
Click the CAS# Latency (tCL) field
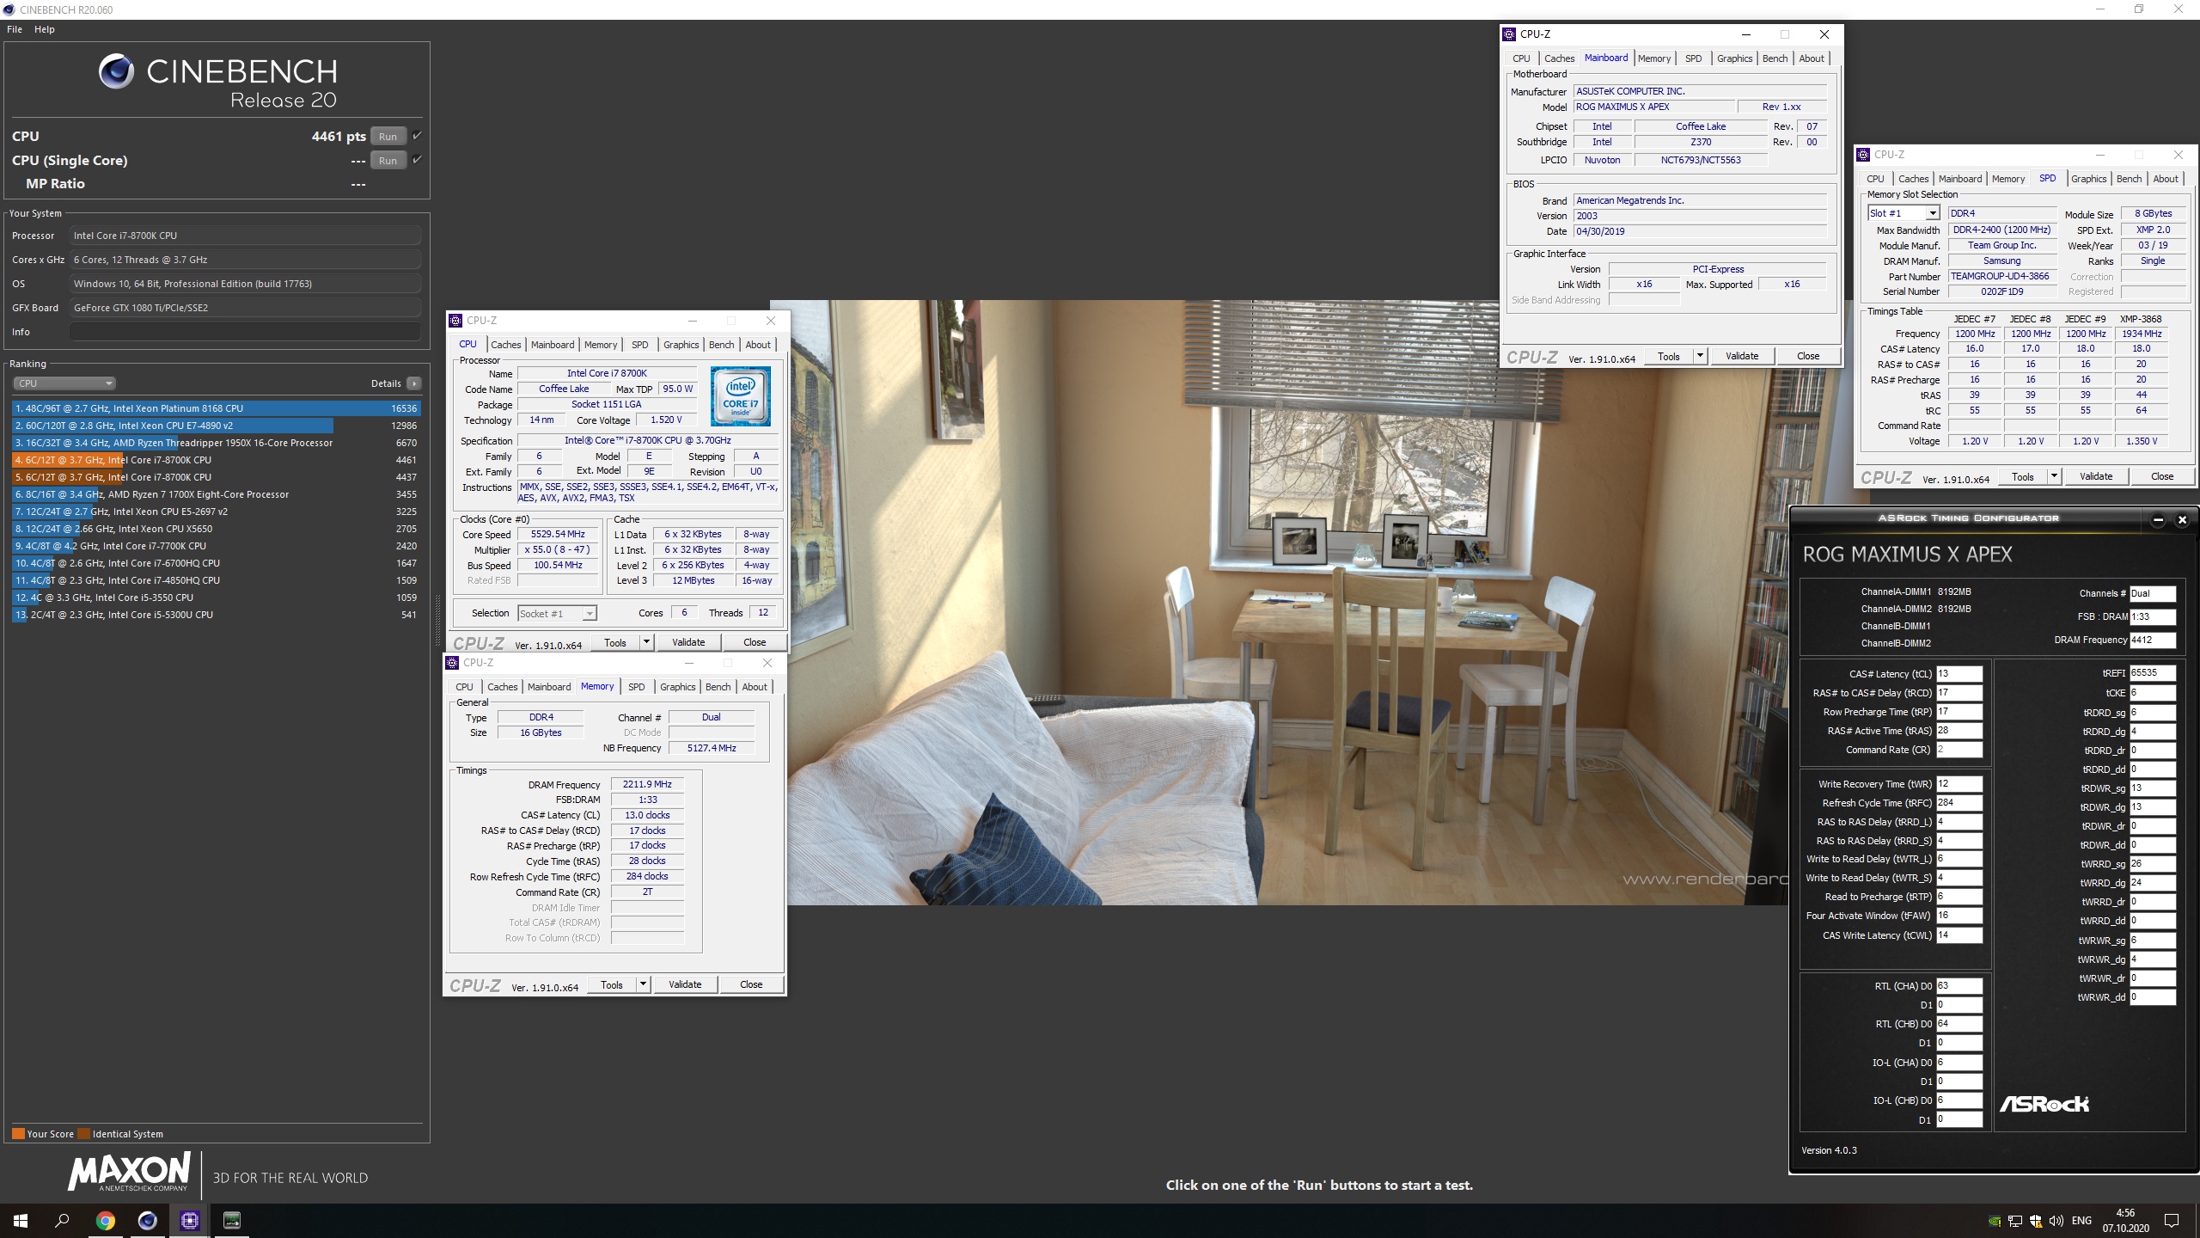pos(1959,674)
